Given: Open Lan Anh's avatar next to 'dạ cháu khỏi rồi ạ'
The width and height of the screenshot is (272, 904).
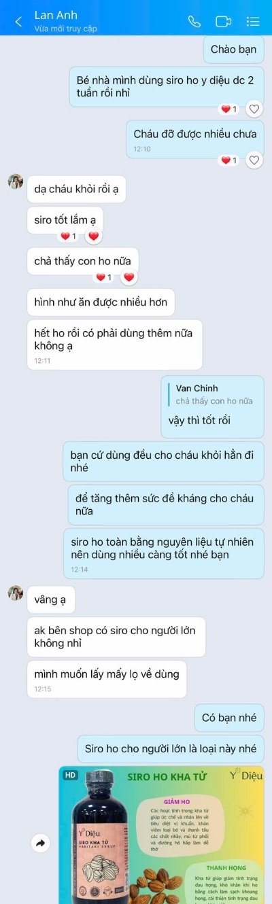Looking at the screenshot, I should 15,181.
